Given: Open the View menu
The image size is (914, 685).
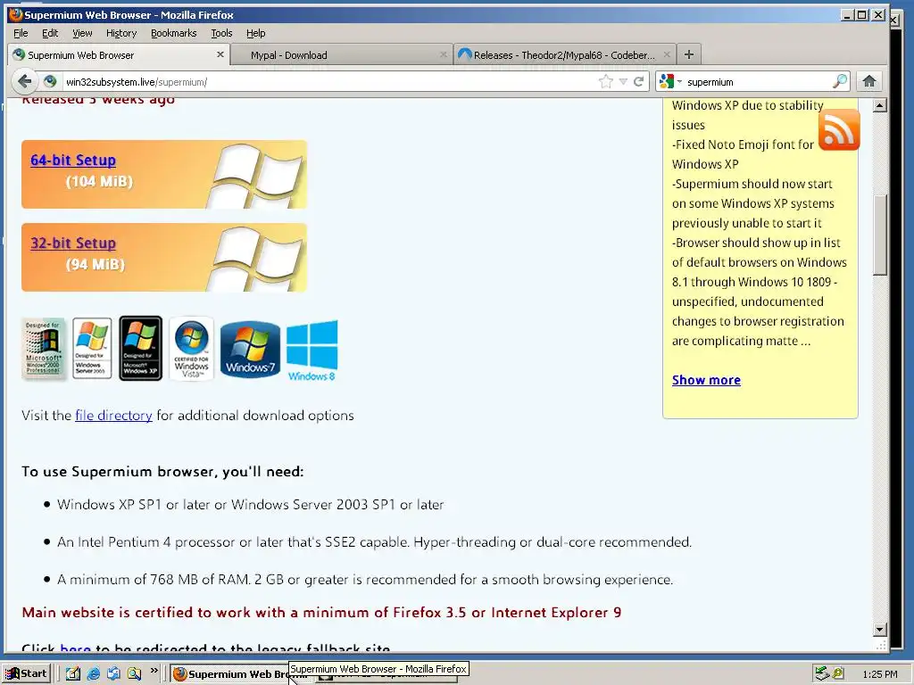Looking at the screenshot, I should pos(82,33).
